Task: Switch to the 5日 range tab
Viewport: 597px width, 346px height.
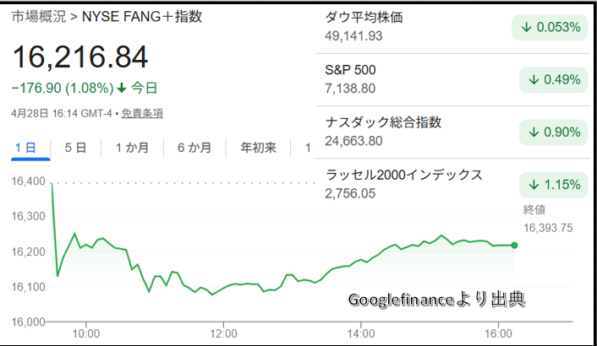Action: (x=76, y=148)
